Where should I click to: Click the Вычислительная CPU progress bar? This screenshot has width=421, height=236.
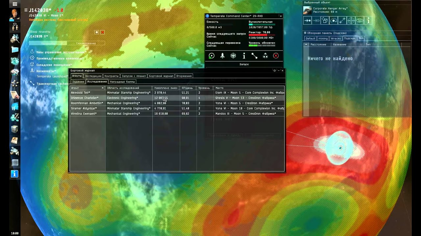click(262, 25)
